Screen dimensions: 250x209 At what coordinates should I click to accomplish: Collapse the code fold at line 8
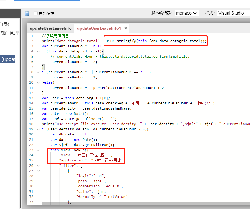[x=38, y=72]
